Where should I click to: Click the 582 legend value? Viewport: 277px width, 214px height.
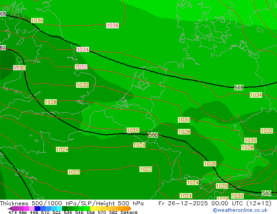point(113,212)
